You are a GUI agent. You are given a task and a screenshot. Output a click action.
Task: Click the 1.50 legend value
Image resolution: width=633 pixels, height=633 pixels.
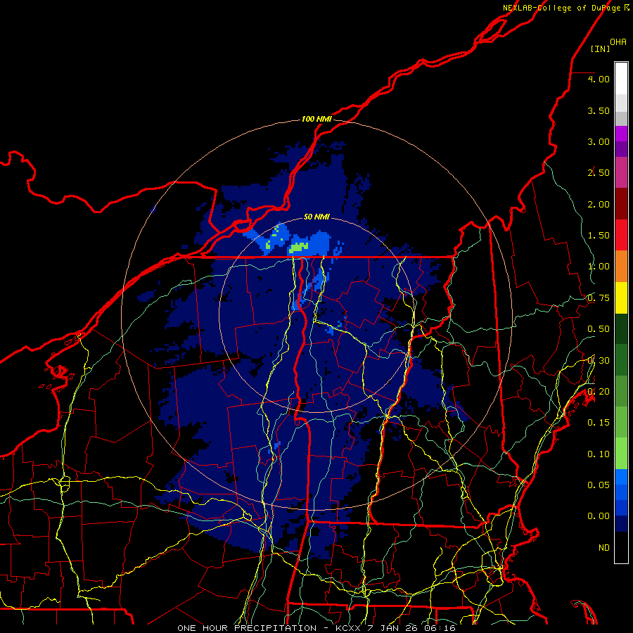click(x=599, y=236)
